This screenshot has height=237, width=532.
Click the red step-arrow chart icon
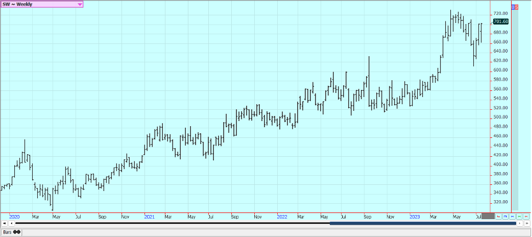498,216
